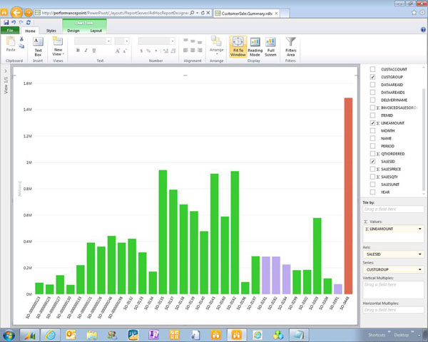Select the green SO-0135 bar

point(163,232)
